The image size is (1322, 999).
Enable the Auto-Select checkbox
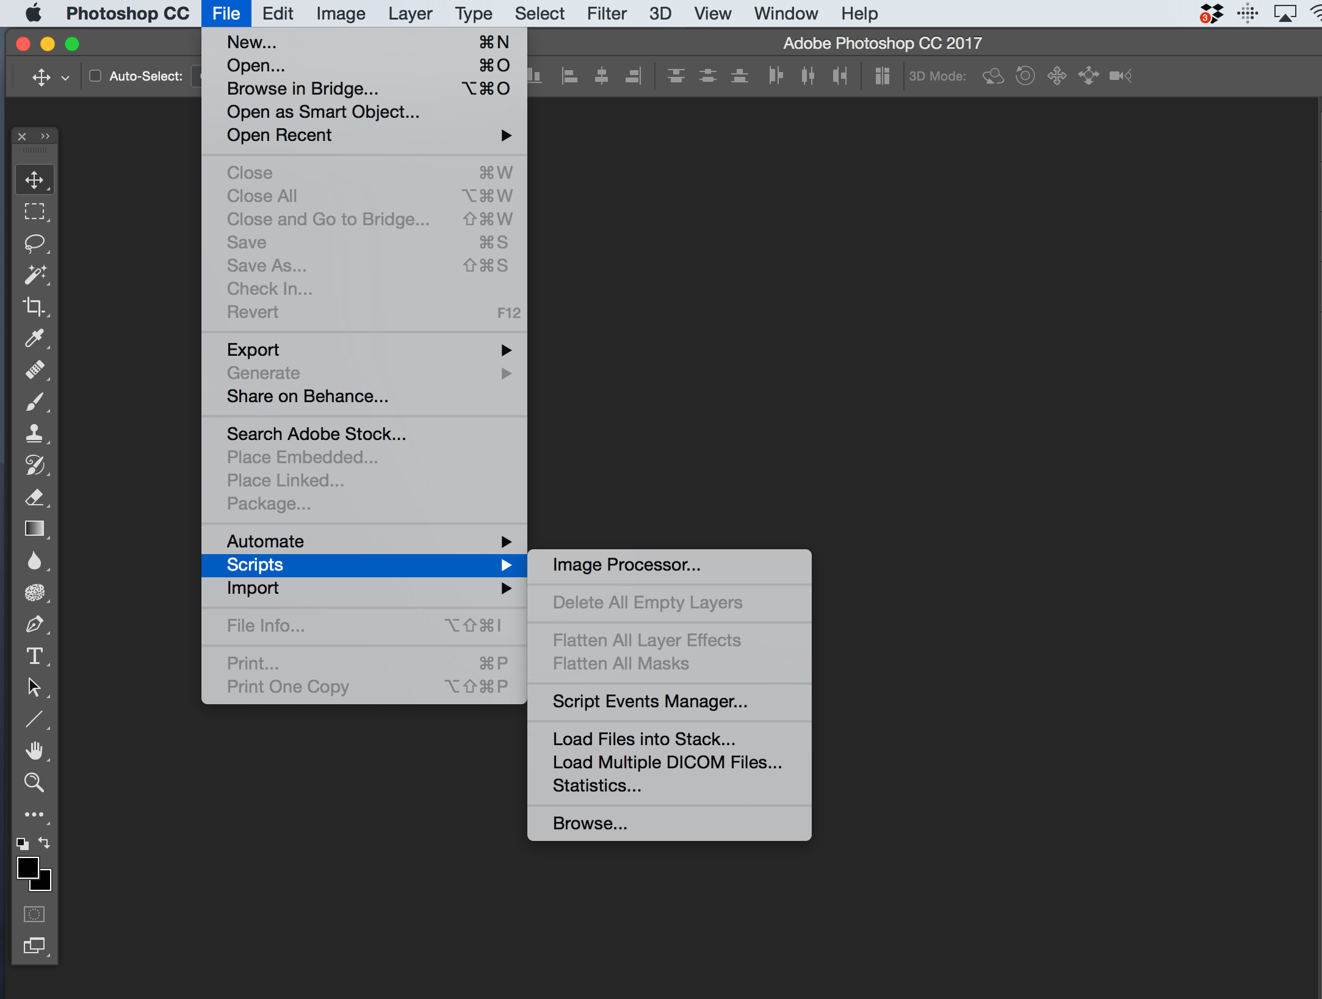click(95, 76)
